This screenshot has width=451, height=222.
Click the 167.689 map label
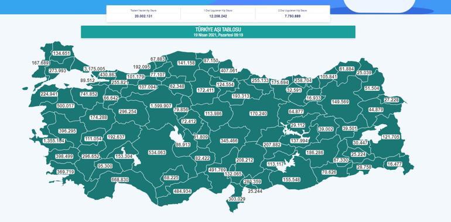[40, 63]
